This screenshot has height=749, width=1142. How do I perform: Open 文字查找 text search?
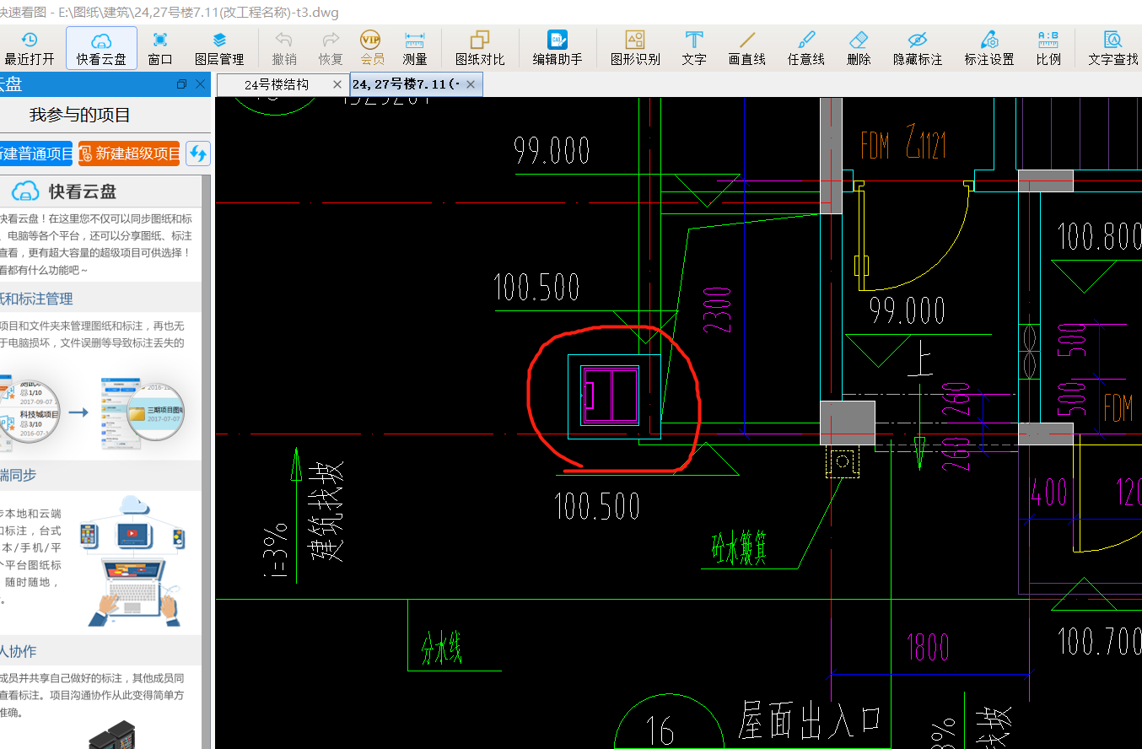[1112, 48]
